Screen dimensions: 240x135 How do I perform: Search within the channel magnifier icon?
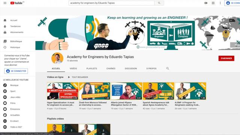tap(168, 68)
